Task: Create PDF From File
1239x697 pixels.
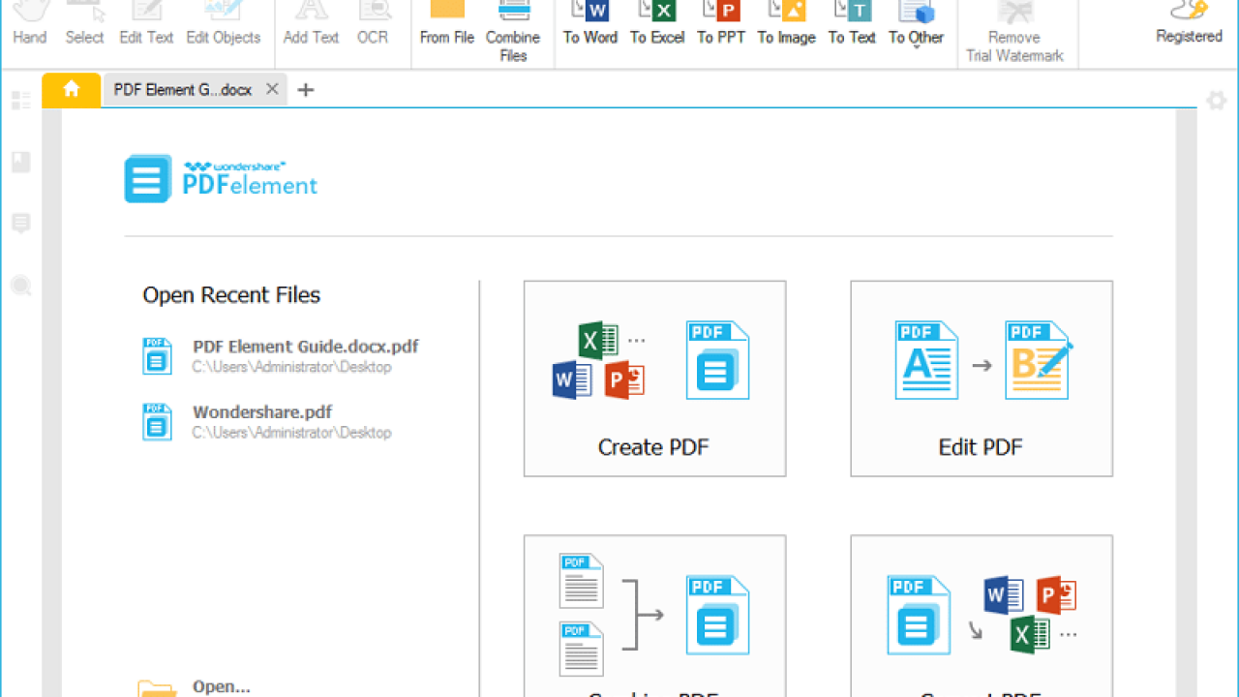Action: tap(447, 24)
